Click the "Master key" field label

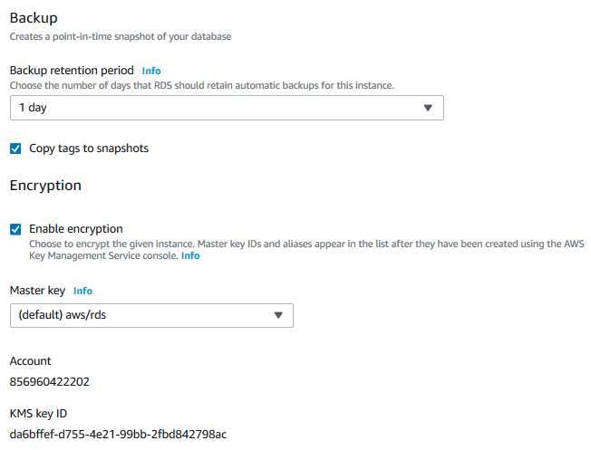pos(37,292)
